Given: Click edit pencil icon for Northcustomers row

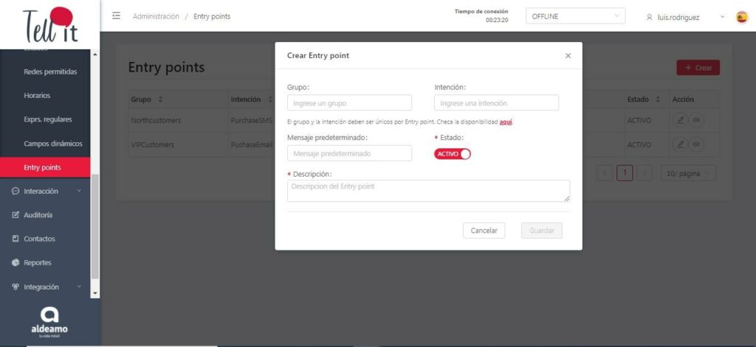Looking at the screenshot, I should click(681, 119).
